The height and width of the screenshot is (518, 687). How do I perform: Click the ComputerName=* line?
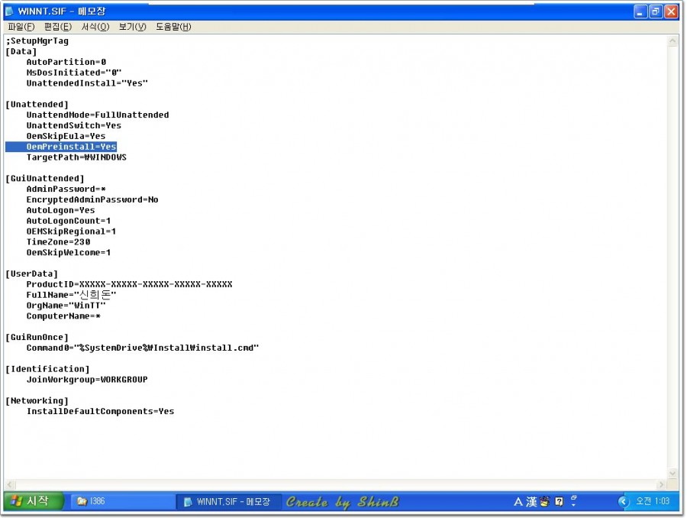[x=63, y=316]
